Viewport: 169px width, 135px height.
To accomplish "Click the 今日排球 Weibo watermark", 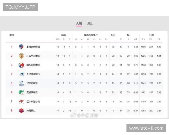I will [x=85, y=115].
